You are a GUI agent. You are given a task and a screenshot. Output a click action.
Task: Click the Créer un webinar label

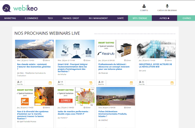[x=167, y=11]
